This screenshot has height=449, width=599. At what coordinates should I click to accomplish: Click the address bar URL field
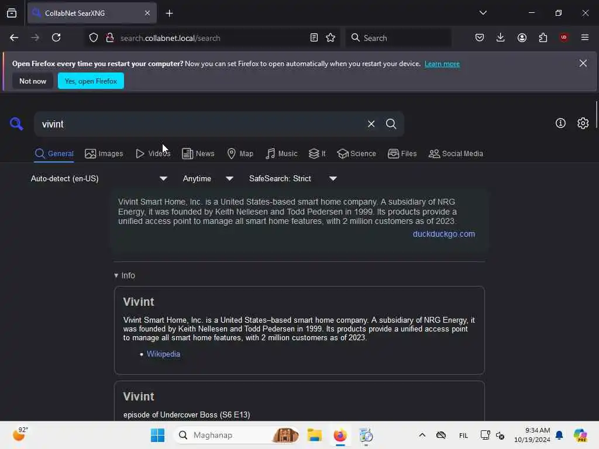tap(212, 38)
